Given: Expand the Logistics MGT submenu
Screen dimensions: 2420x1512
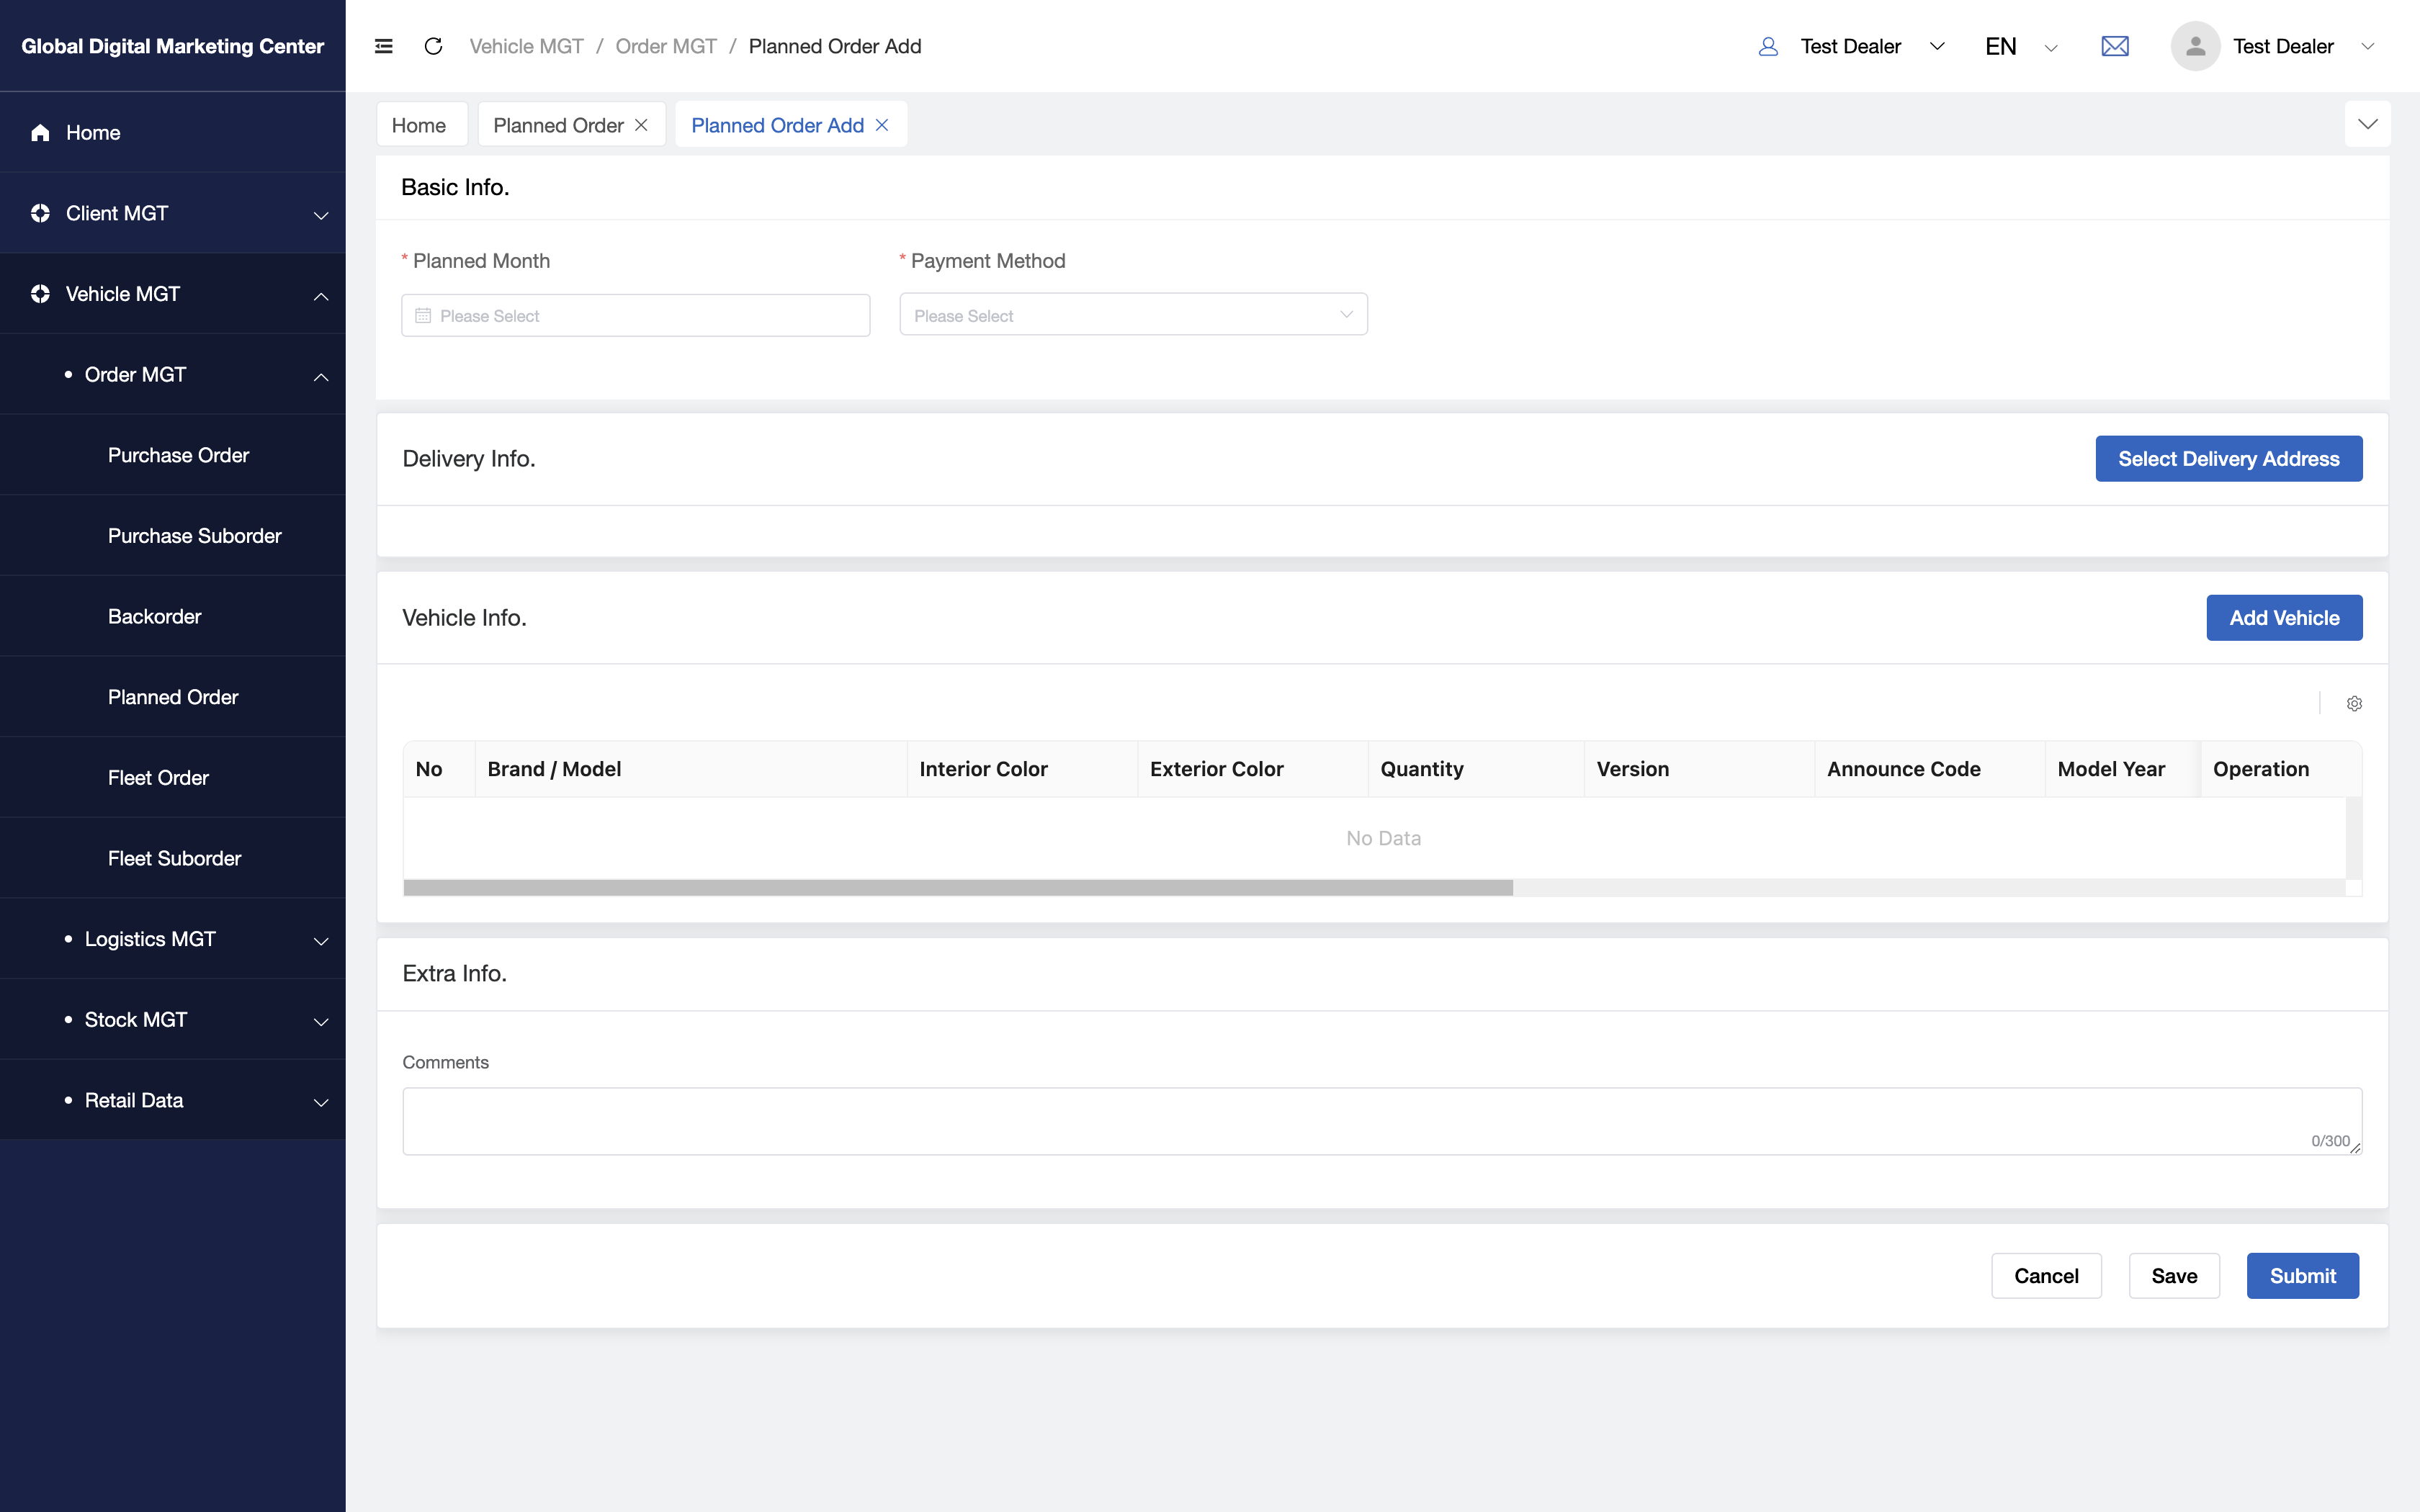Looking at the screenshot, I should (321, 941).
